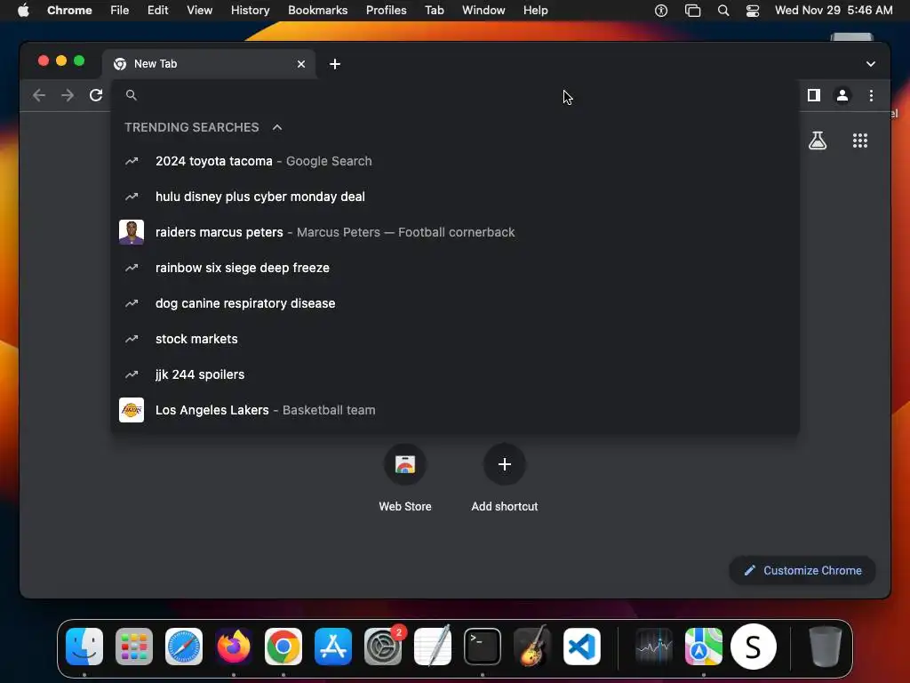Open Chrome's three-dot menu
Screen dimensions: 910x683
(871, 95)
